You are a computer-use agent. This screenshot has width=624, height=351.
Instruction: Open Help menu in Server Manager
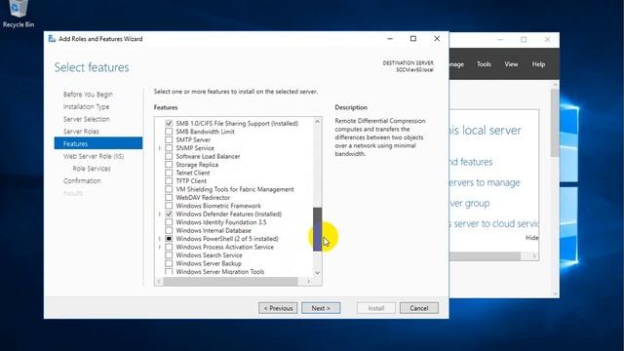(538, 64)
